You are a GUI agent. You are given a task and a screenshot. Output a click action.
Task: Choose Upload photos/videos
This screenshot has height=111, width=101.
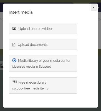[x=43, y=29]
